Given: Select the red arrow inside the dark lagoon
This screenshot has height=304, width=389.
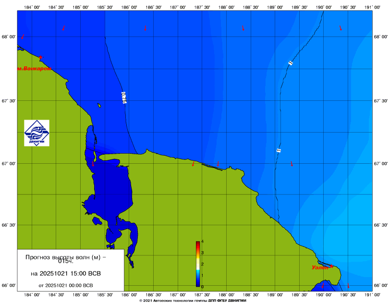Looking at the screenshot, I should [x=93, y=164].
